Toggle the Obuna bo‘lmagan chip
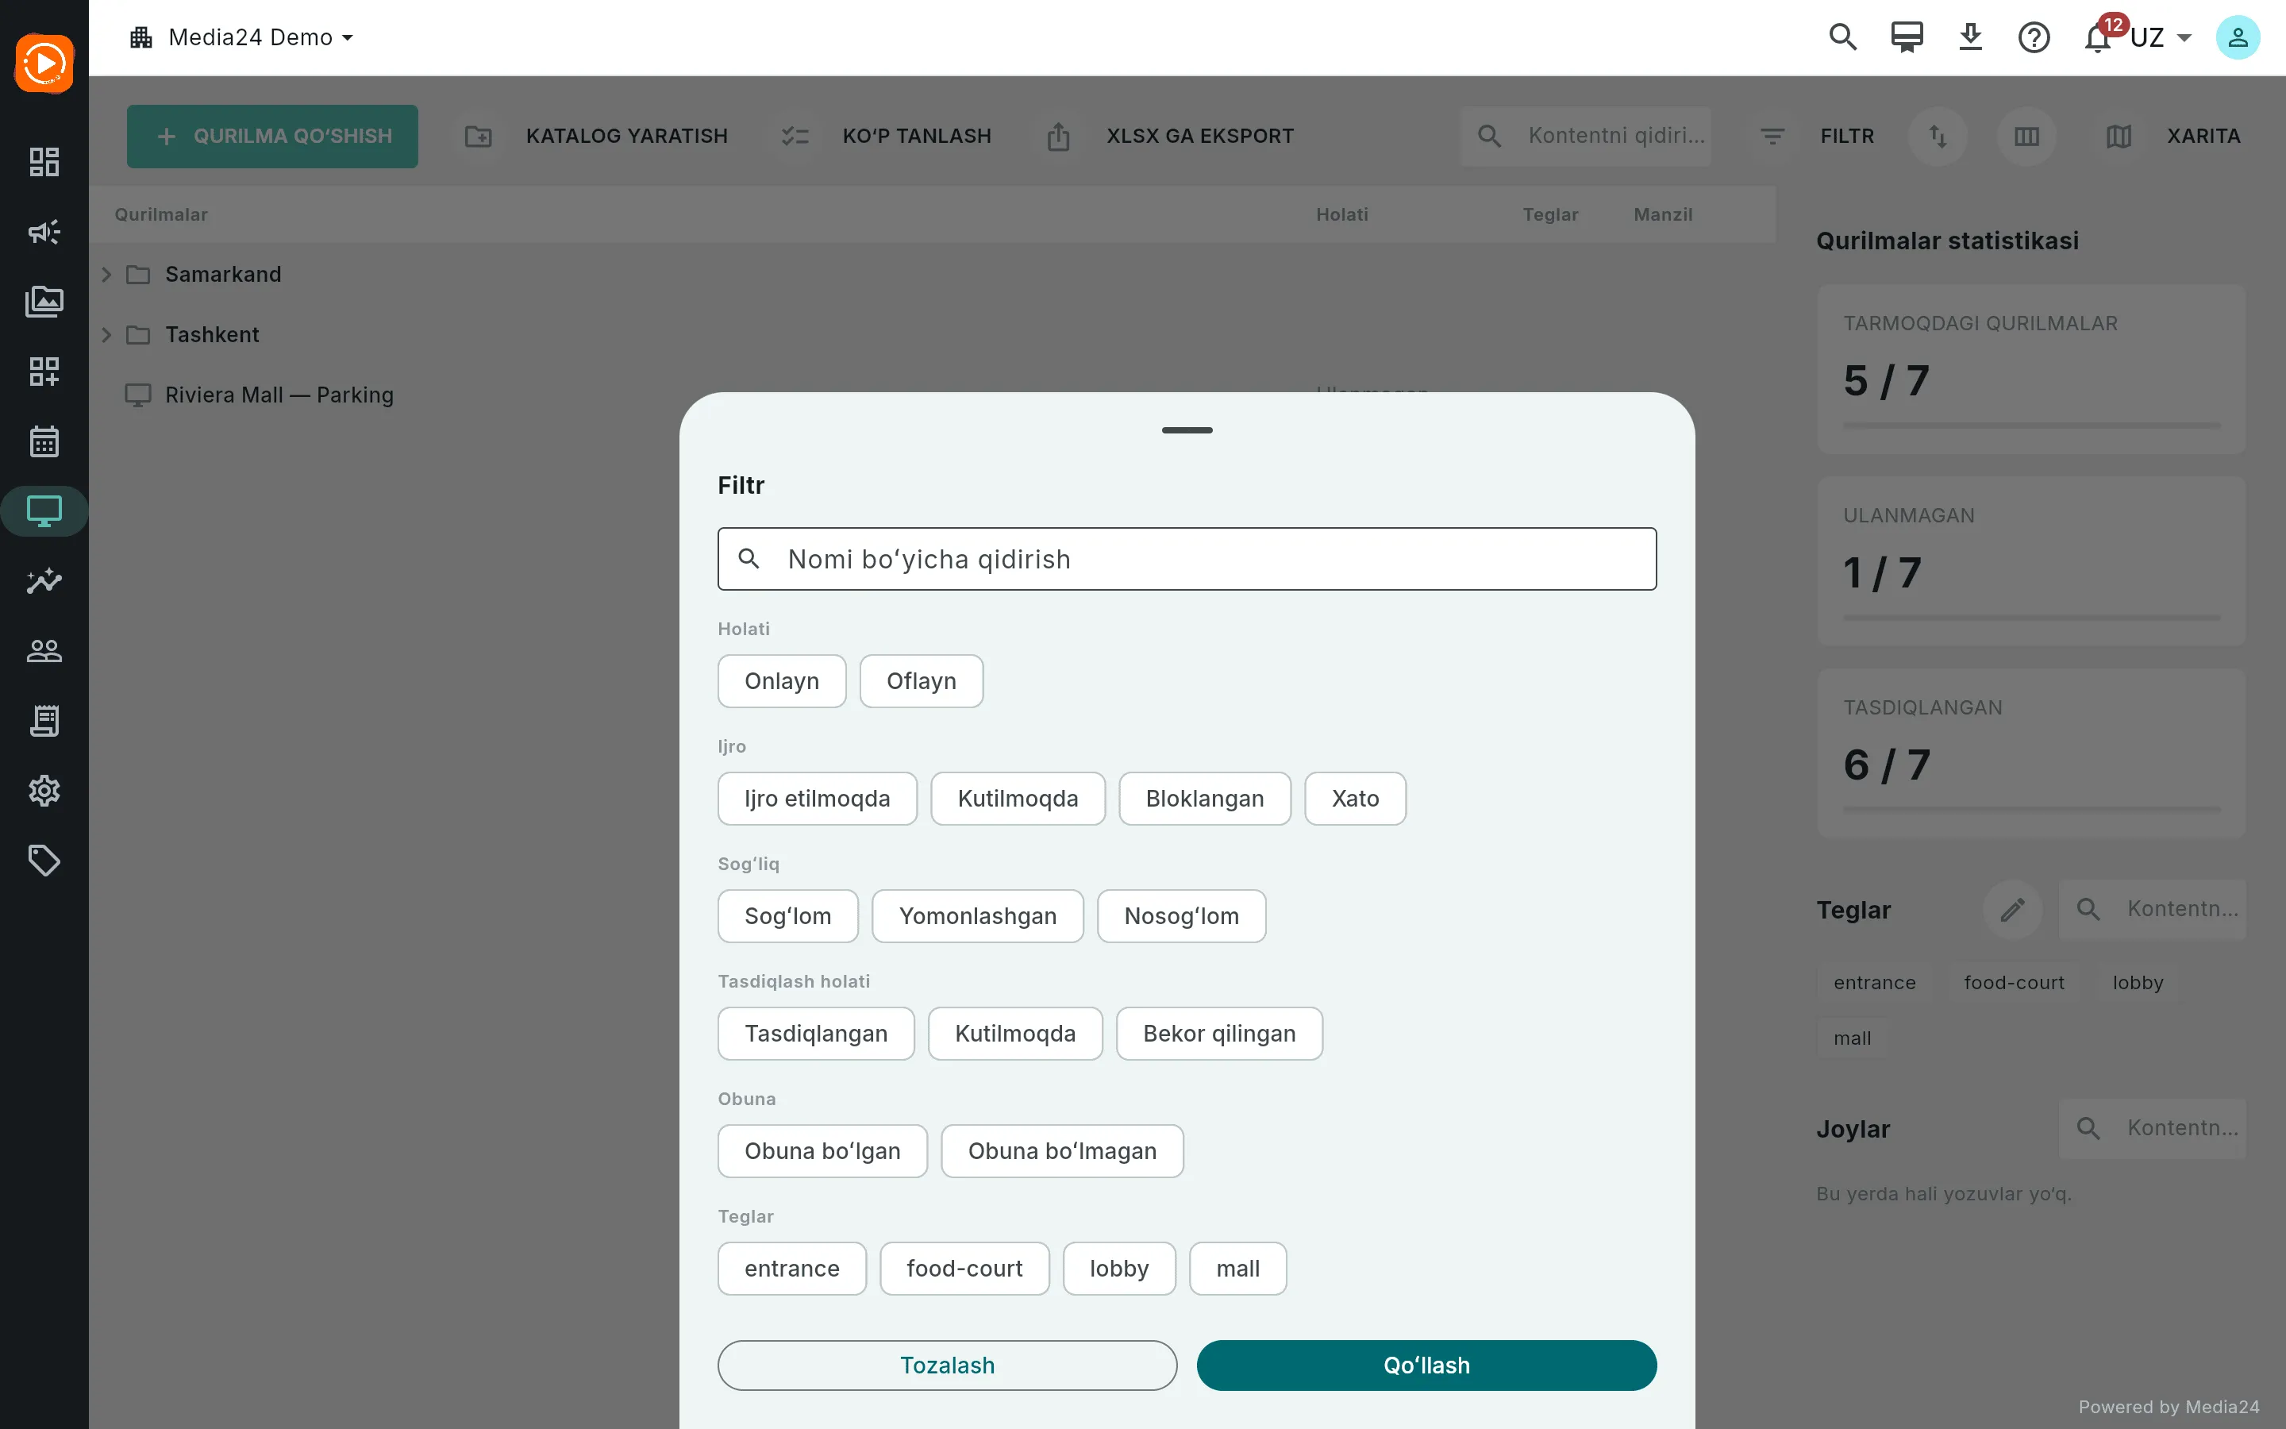 (x=1063, y=1151)
